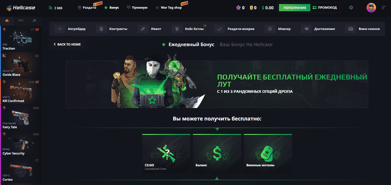Screen dimensions: 391x185
Task: Switch sidebar to 24H drops
Action: coord(21,20)
